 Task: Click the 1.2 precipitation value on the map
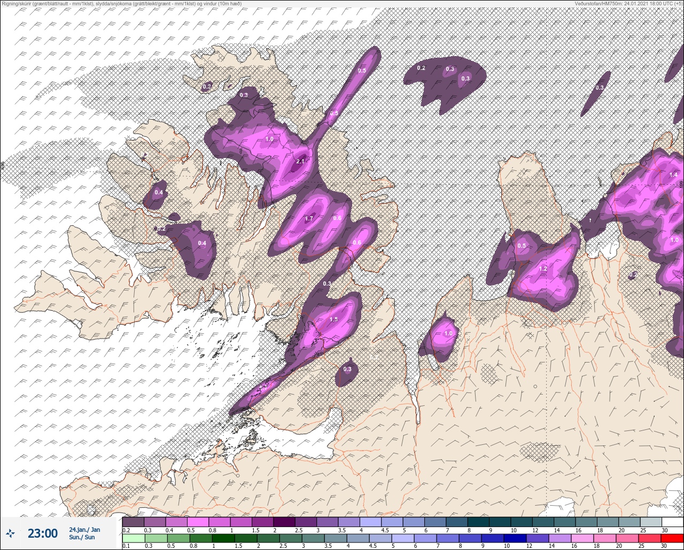click(x=543, y=269)
